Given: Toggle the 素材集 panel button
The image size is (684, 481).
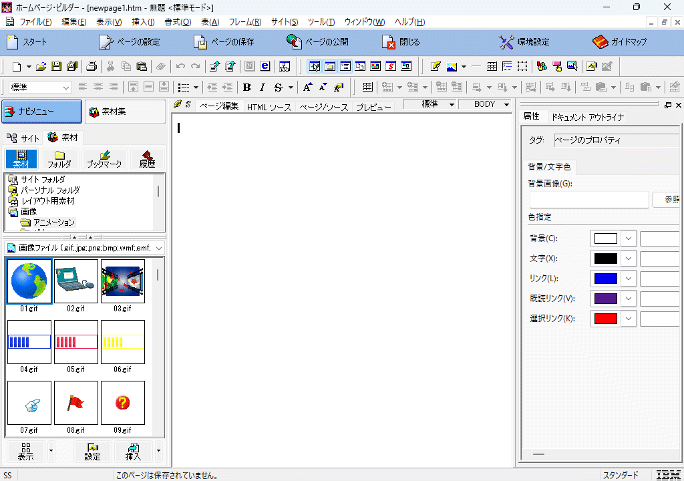Looking at the screenshot, I should (125, 112).
